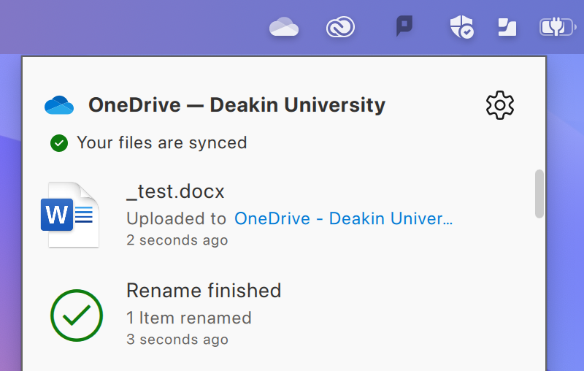Open the shield with checkmark security icon

coord(461,28)
